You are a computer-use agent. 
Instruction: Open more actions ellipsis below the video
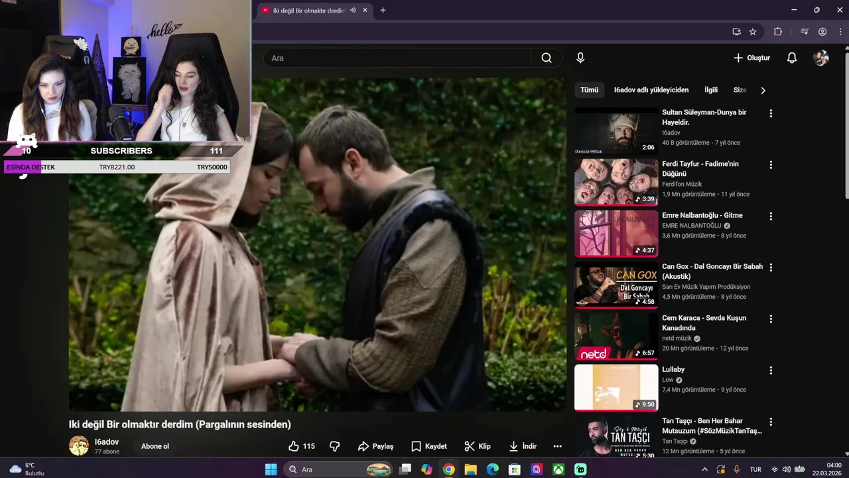click(x=557, y=446)
